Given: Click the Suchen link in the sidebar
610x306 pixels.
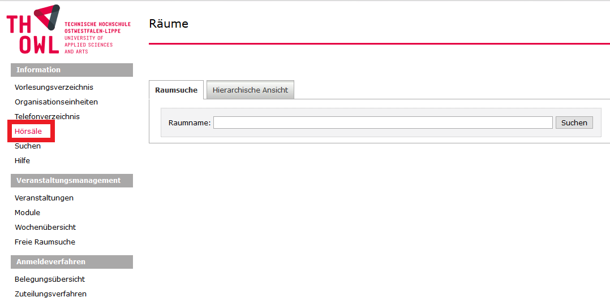Looking at the screenshot, I should (28, 146).
